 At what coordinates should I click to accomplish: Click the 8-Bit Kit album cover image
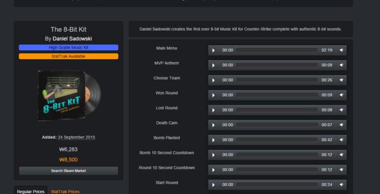pyautogui.click(x=69, y=95)
